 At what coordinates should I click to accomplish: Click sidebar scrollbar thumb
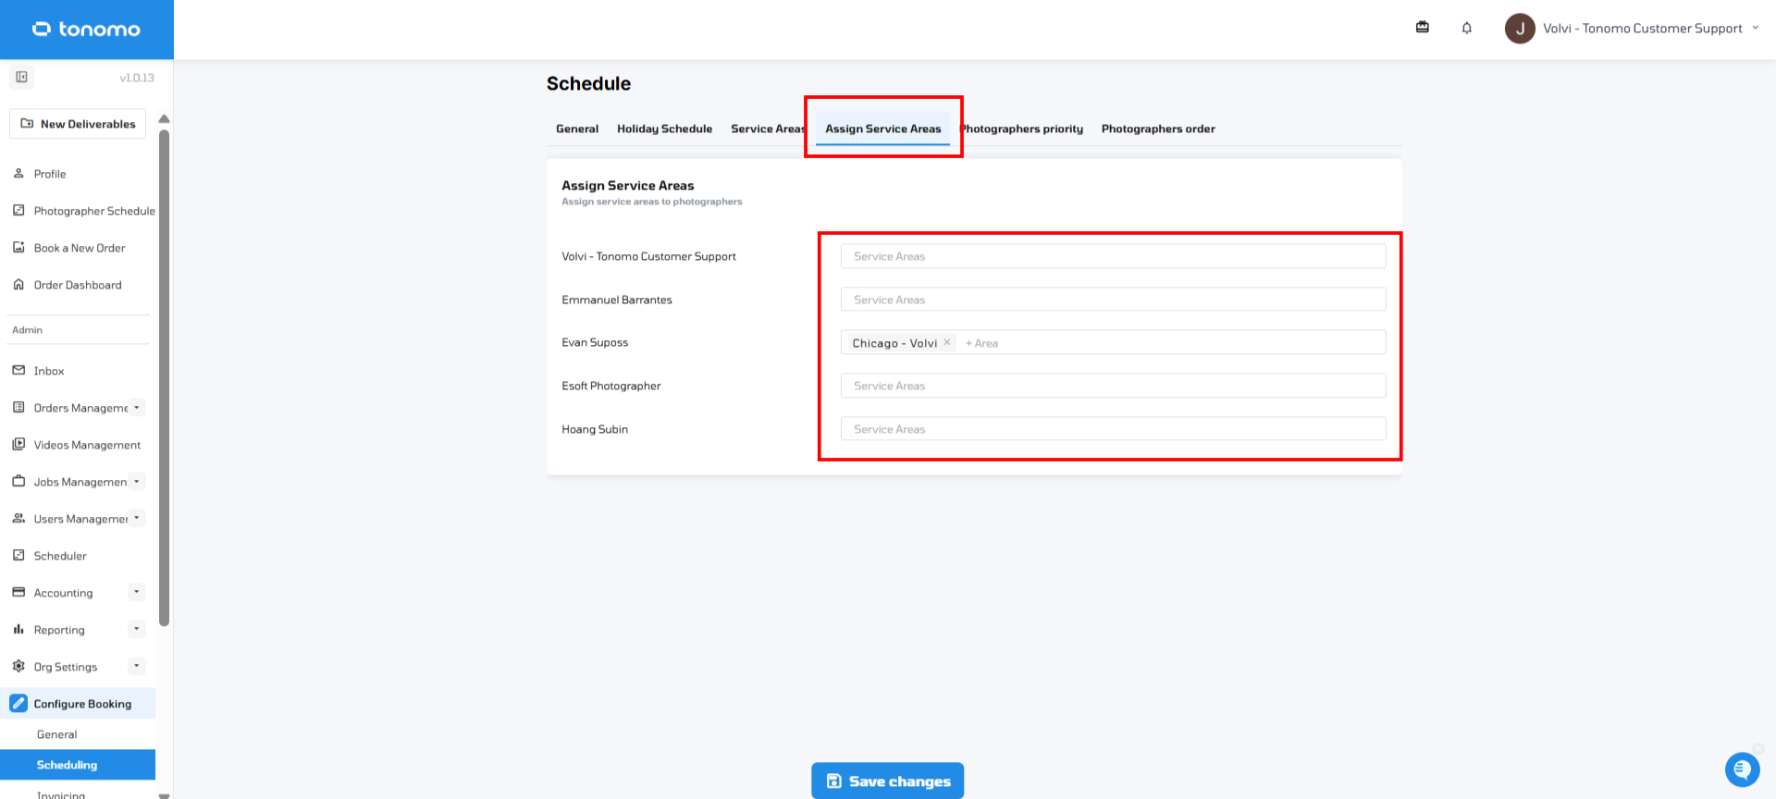165,377
